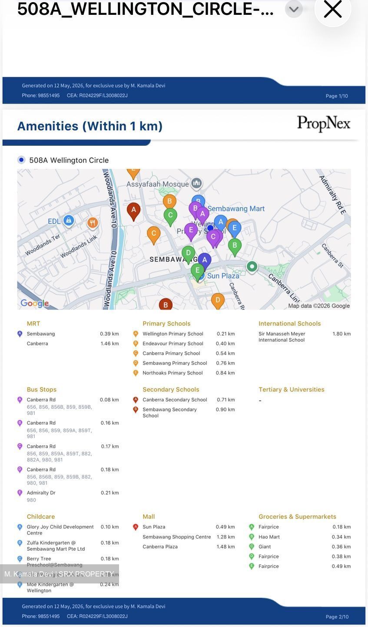Click the Sun Plaza label on map
The image size is (368, 627).
(223, 276)
